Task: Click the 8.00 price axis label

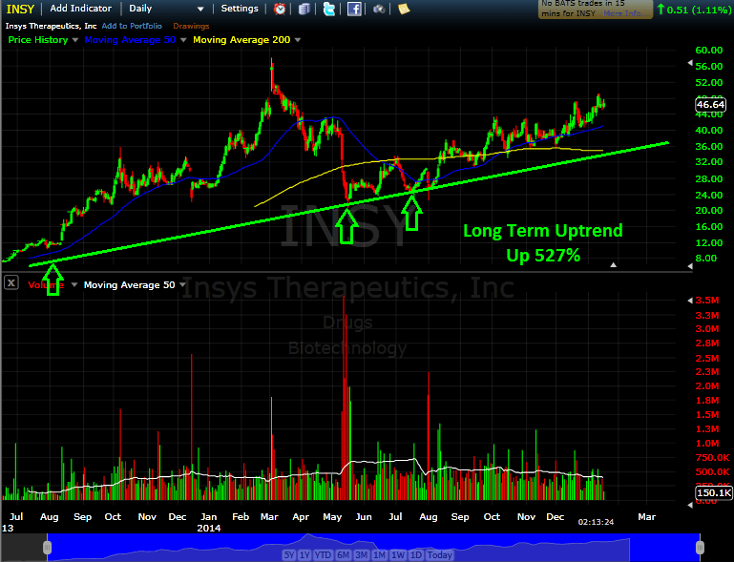Action: pos(706,259)
